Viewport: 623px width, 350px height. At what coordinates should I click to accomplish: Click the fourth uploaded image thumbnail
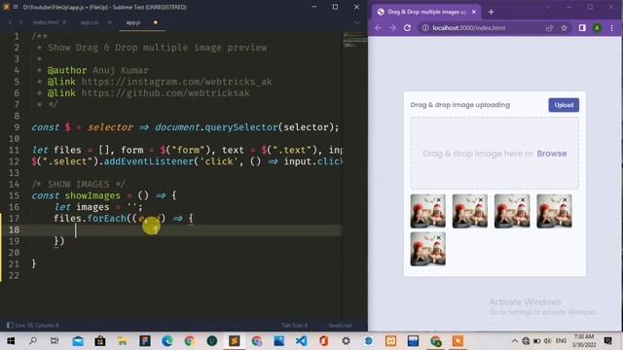point(554,211)
